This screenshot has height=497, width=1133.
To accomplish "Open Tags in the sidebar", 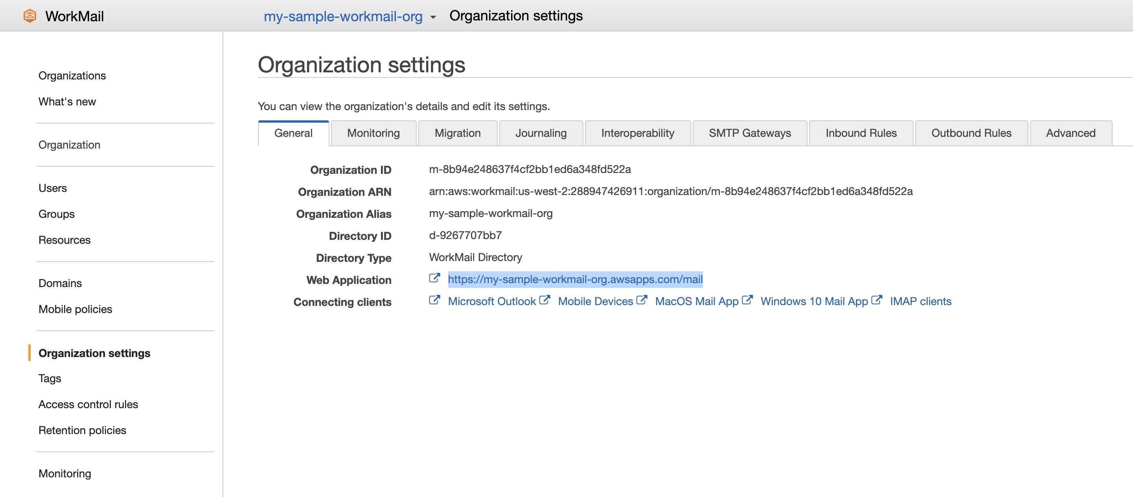I will 50,378.
